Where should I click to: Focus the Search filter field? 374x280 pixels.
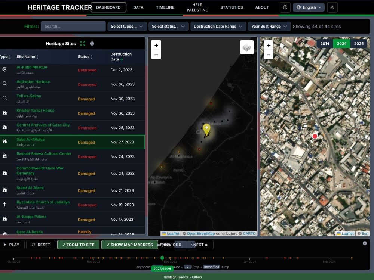click(x=73, y=27)
